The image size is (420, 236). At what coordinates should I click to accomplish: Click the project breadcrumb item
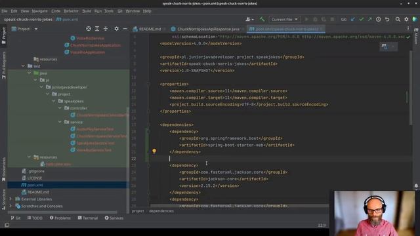138,211
